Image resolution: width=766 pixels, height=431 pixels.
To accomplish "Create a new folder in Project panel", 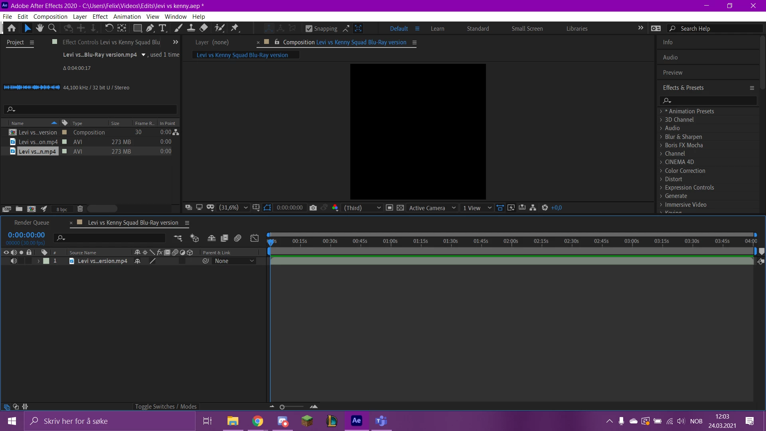I will pyautogui.click(x=19, y=209).
